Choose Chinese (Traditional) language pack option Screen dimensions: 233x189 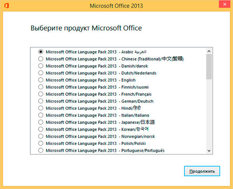click(x=41, y=59)
